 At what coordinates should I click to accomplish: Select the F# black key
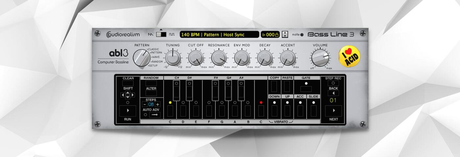tap(216, 90)
